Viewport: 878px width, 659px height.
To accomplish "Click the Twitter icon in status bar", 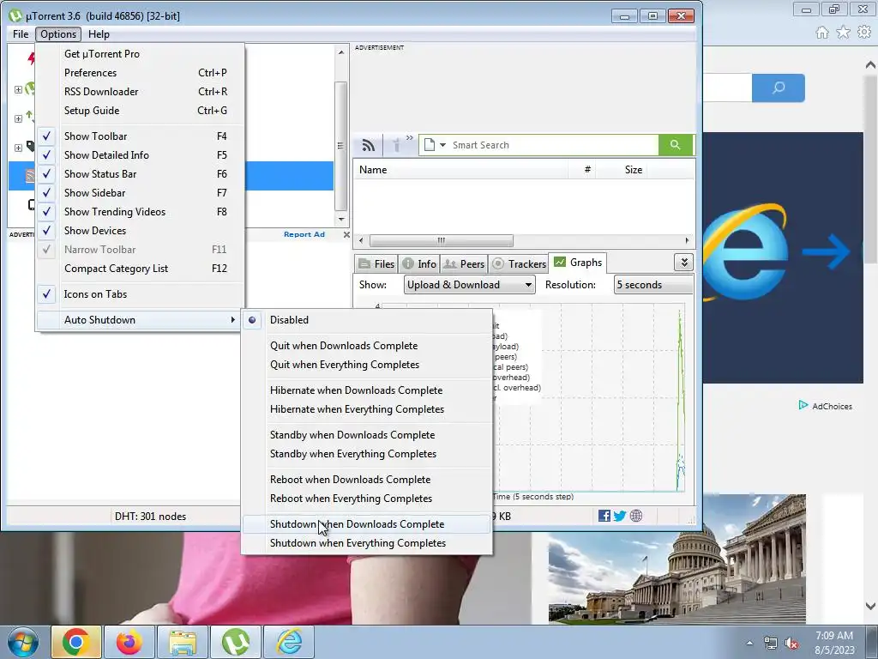I will click(x=620, y=516).
